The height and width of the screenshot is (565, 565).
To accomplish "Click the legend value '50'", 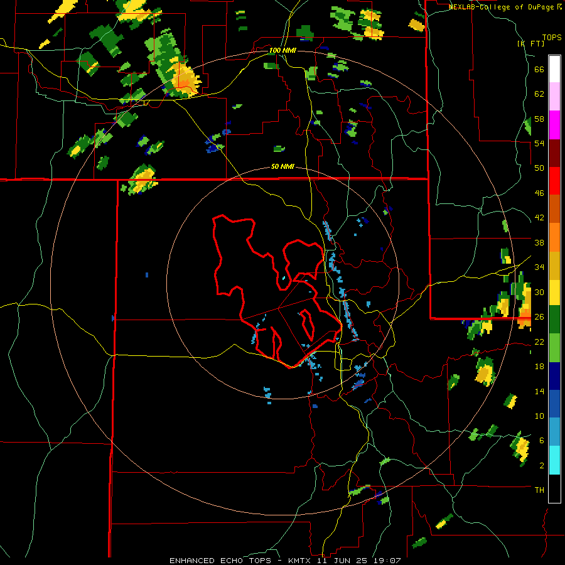I will point(539,168).
